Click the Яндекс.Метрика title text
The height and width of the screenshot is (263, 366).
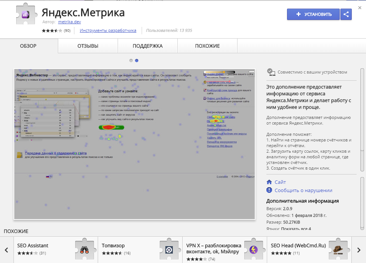(83, 12)
